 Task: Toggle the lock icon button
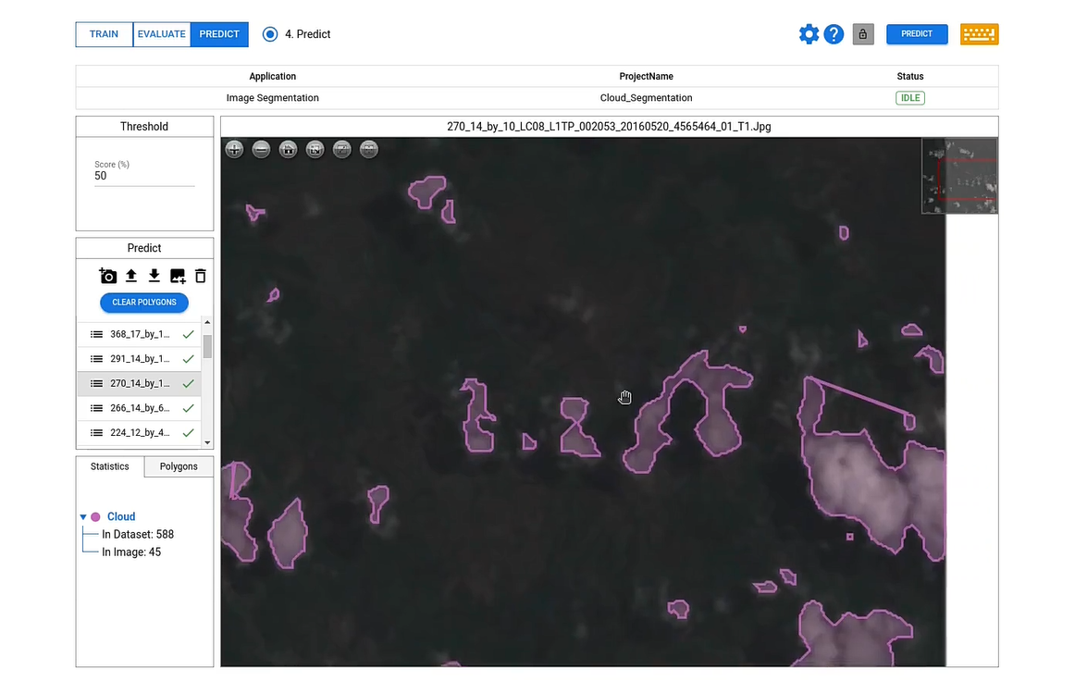pos(862,34)
